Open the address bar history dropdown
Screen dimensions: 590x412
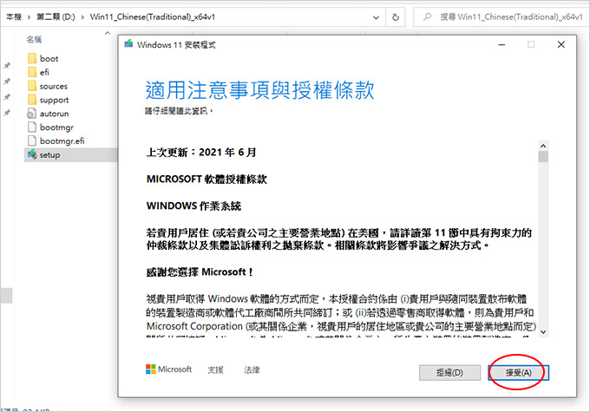pos(376,17)
